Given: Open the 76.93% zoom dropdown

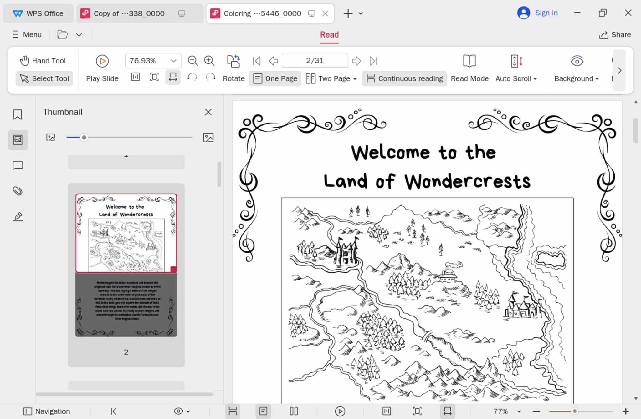Looking at the screenshot, I should (x=173, y=61).
